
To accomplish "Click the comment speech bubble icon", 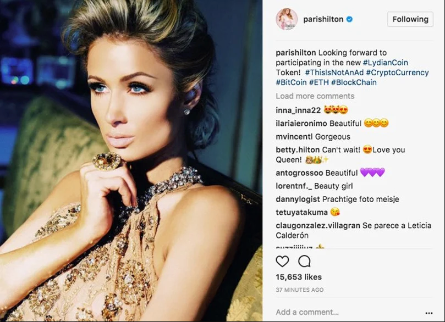I will coord(304,262).
